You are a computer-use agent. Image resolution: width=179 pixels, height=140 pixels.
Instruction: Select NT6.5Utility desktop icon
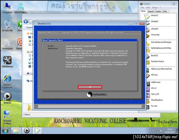(21, 8)
